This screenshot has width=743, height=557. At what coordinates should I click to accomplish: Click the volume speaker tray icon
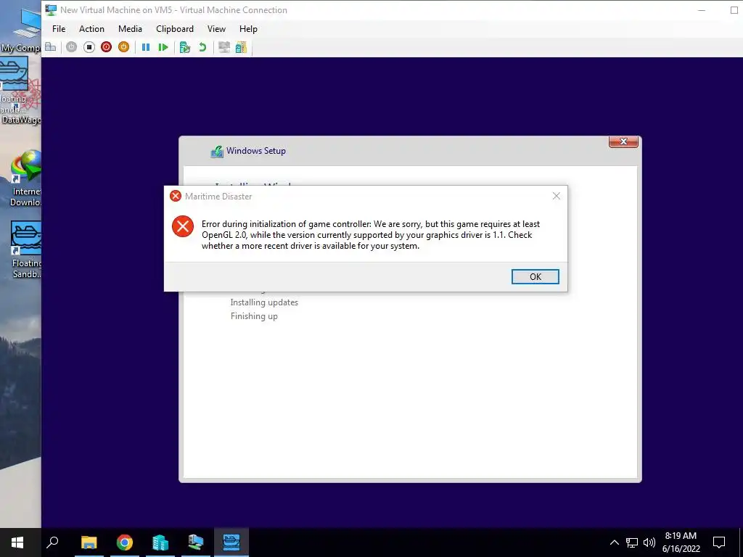click(649, 542)
